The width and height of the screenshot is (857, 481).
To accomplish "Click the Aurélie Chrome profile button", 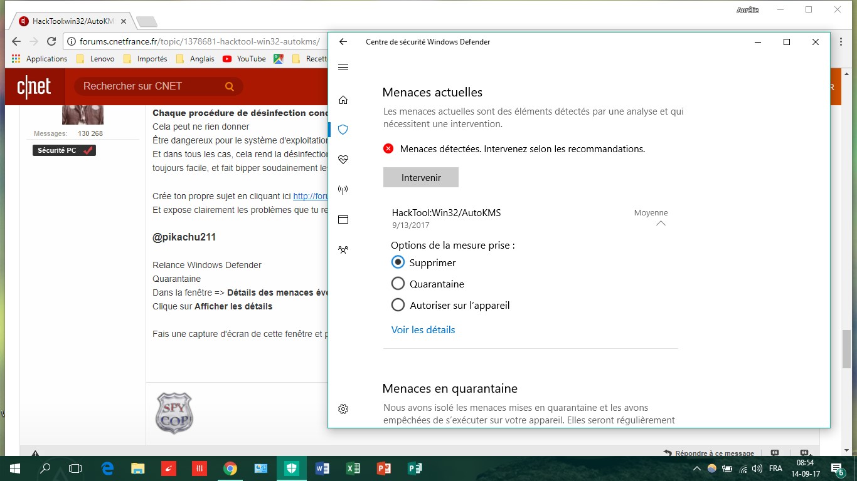I will point(748,10).
